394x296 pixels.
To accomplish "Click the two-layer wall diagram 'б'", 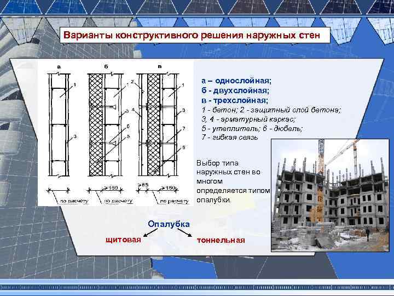I will pyautogui.click(x=105, y=124).
